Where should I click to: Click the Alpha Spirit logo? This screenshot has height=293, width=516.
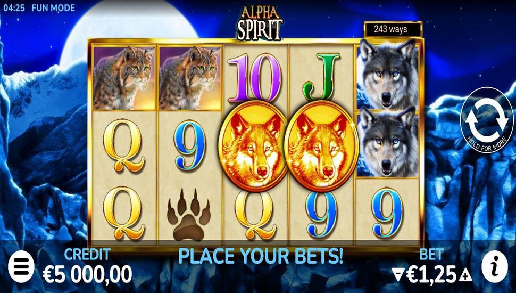(260, 23)
